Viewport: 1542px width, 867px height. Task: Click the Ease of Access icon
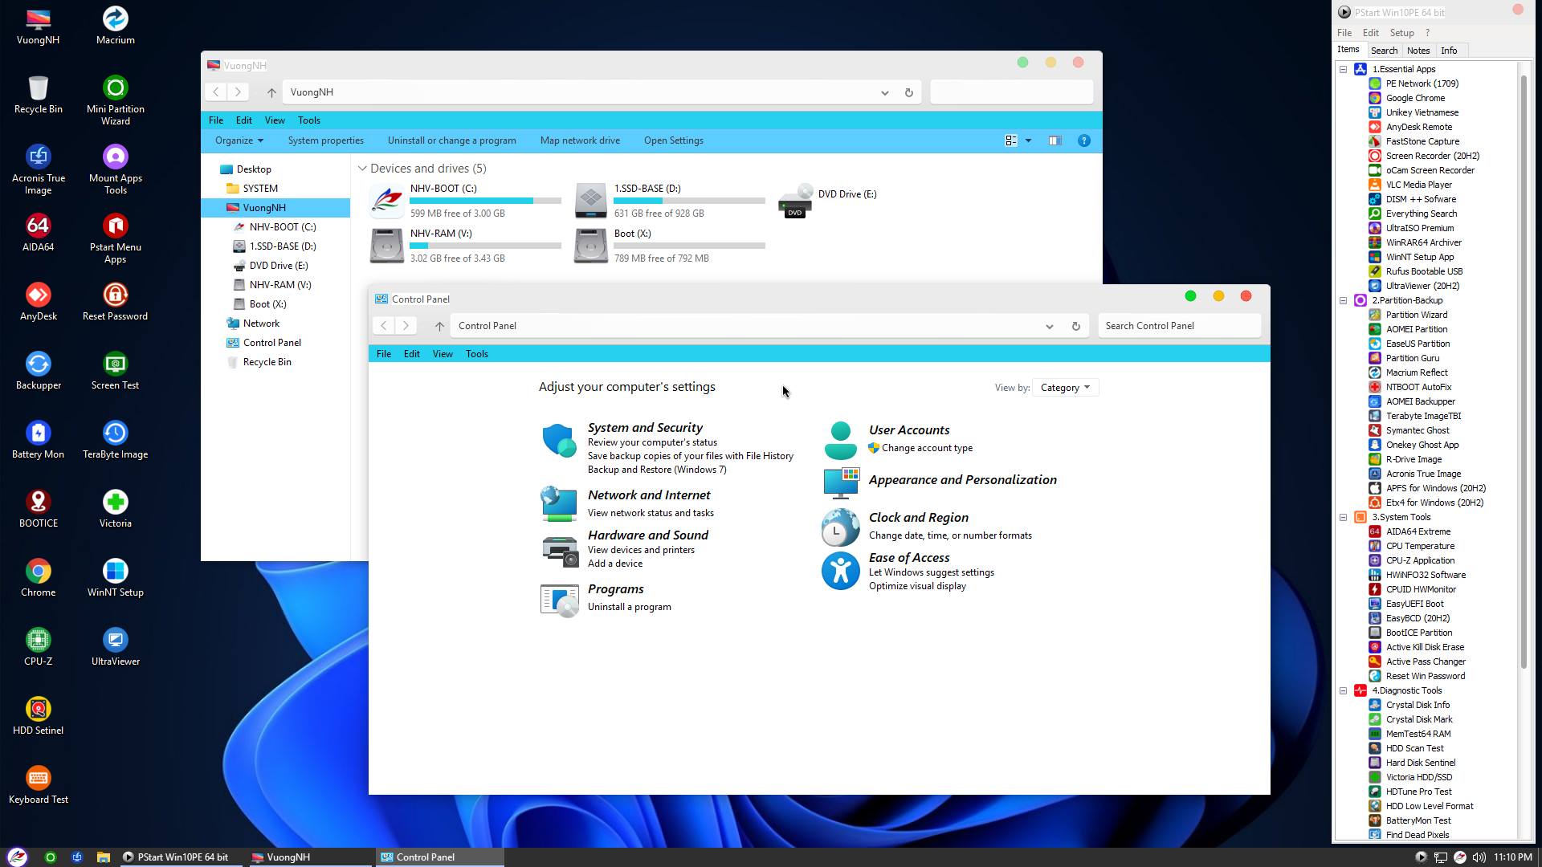tap(840, 571)
